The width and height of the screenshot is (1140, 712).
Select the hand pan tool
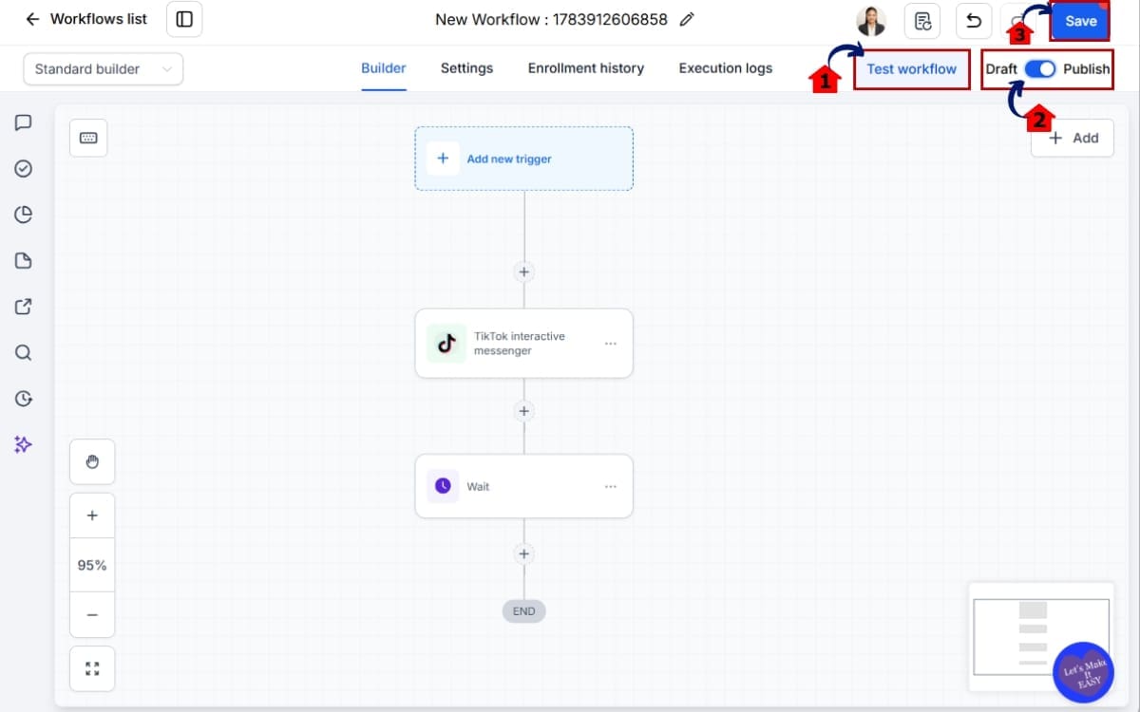(92, 462)
